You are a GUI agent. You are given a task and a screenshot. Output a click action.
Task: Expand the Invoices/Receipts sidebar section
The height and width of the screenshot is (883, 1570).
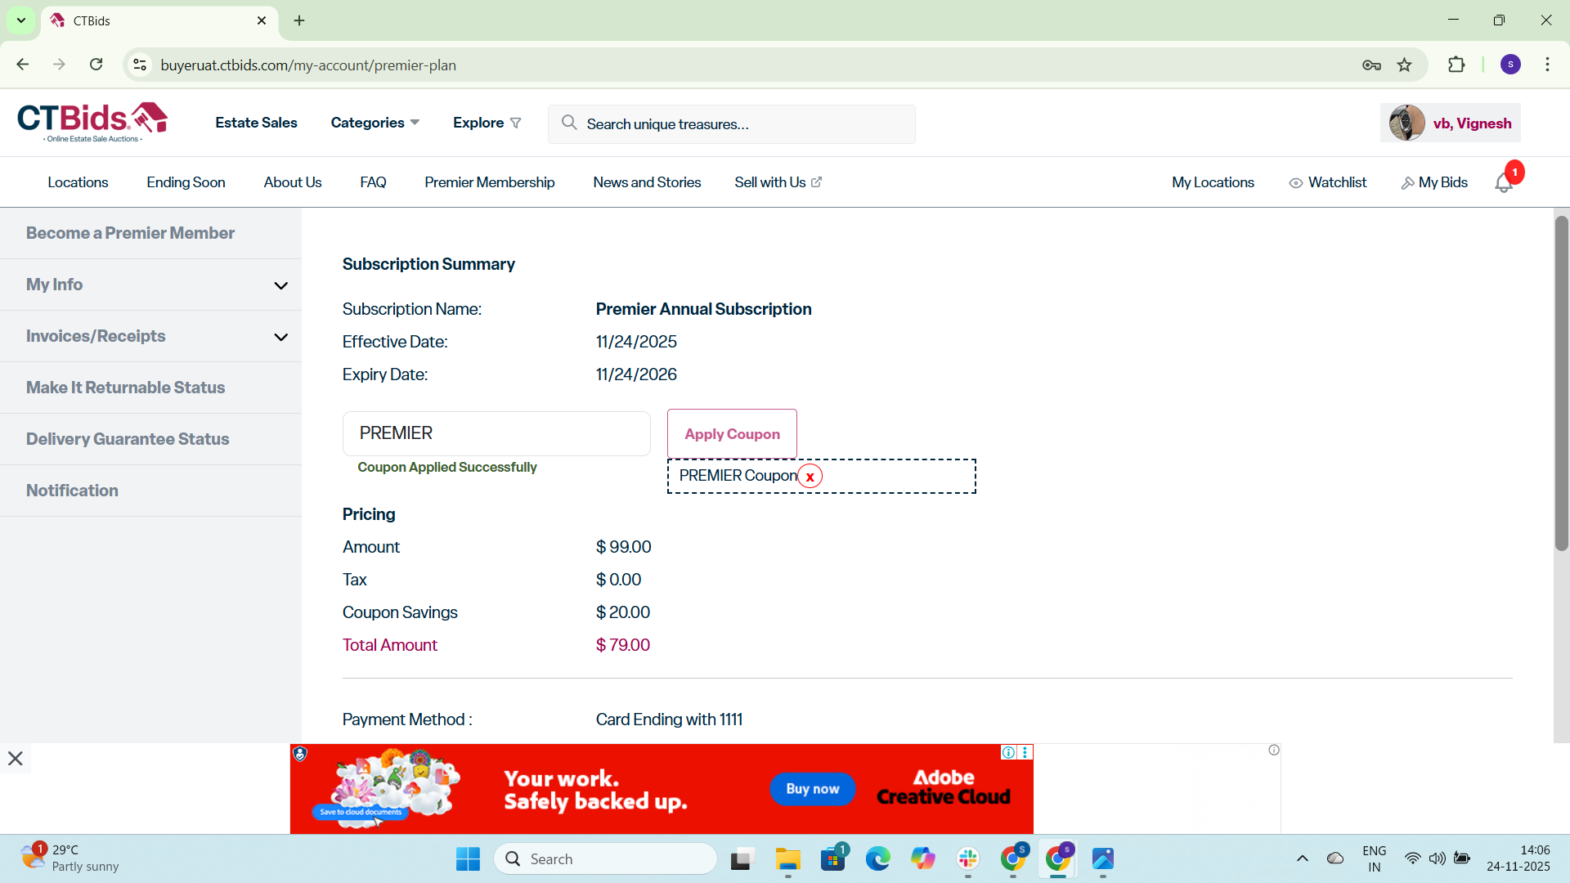[280, 337]
